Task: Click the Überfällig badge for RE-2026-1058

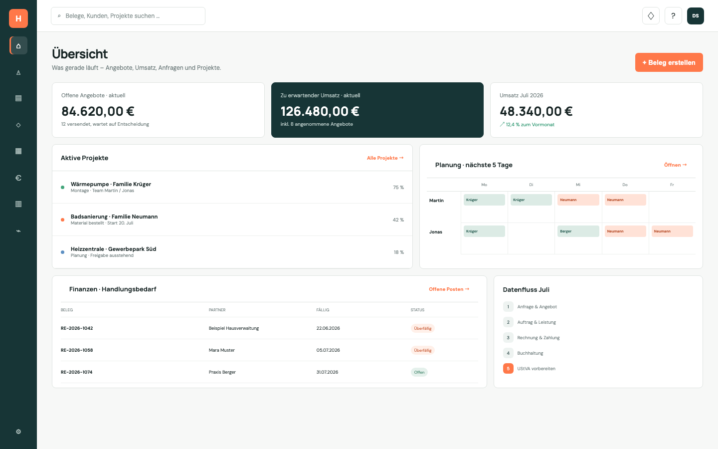Action: click(x=423, y=350)
